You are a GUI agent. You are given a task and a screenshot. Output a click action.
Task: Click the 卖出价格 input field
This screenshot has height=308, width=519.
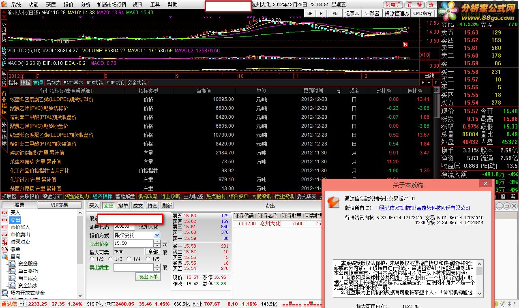pyautogui.click(x=133, y=244)
